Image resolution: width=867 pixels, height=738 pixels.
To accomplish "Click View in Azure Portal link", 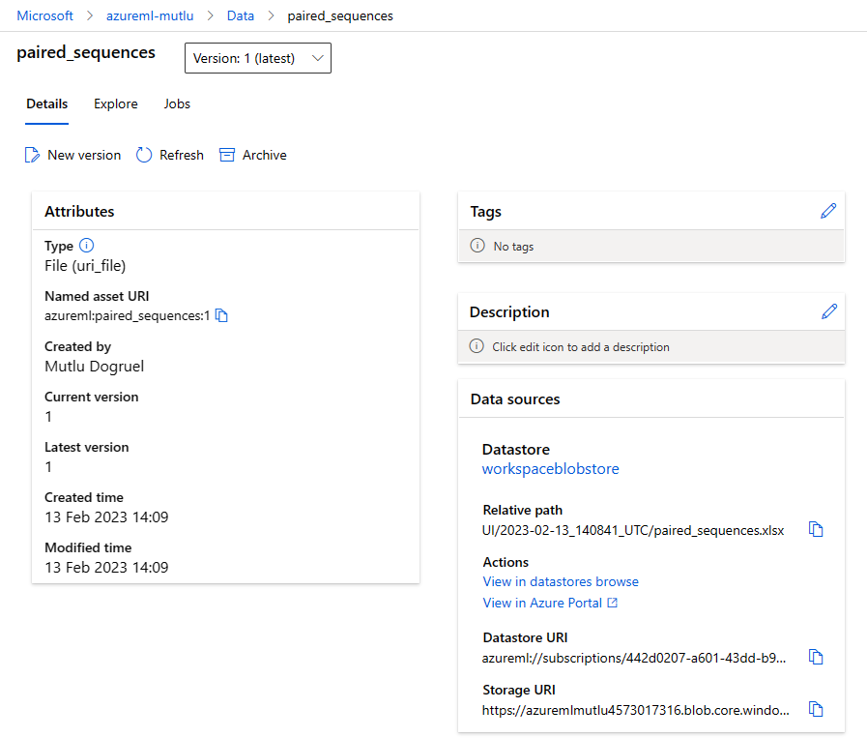I will tap(542, 603).
